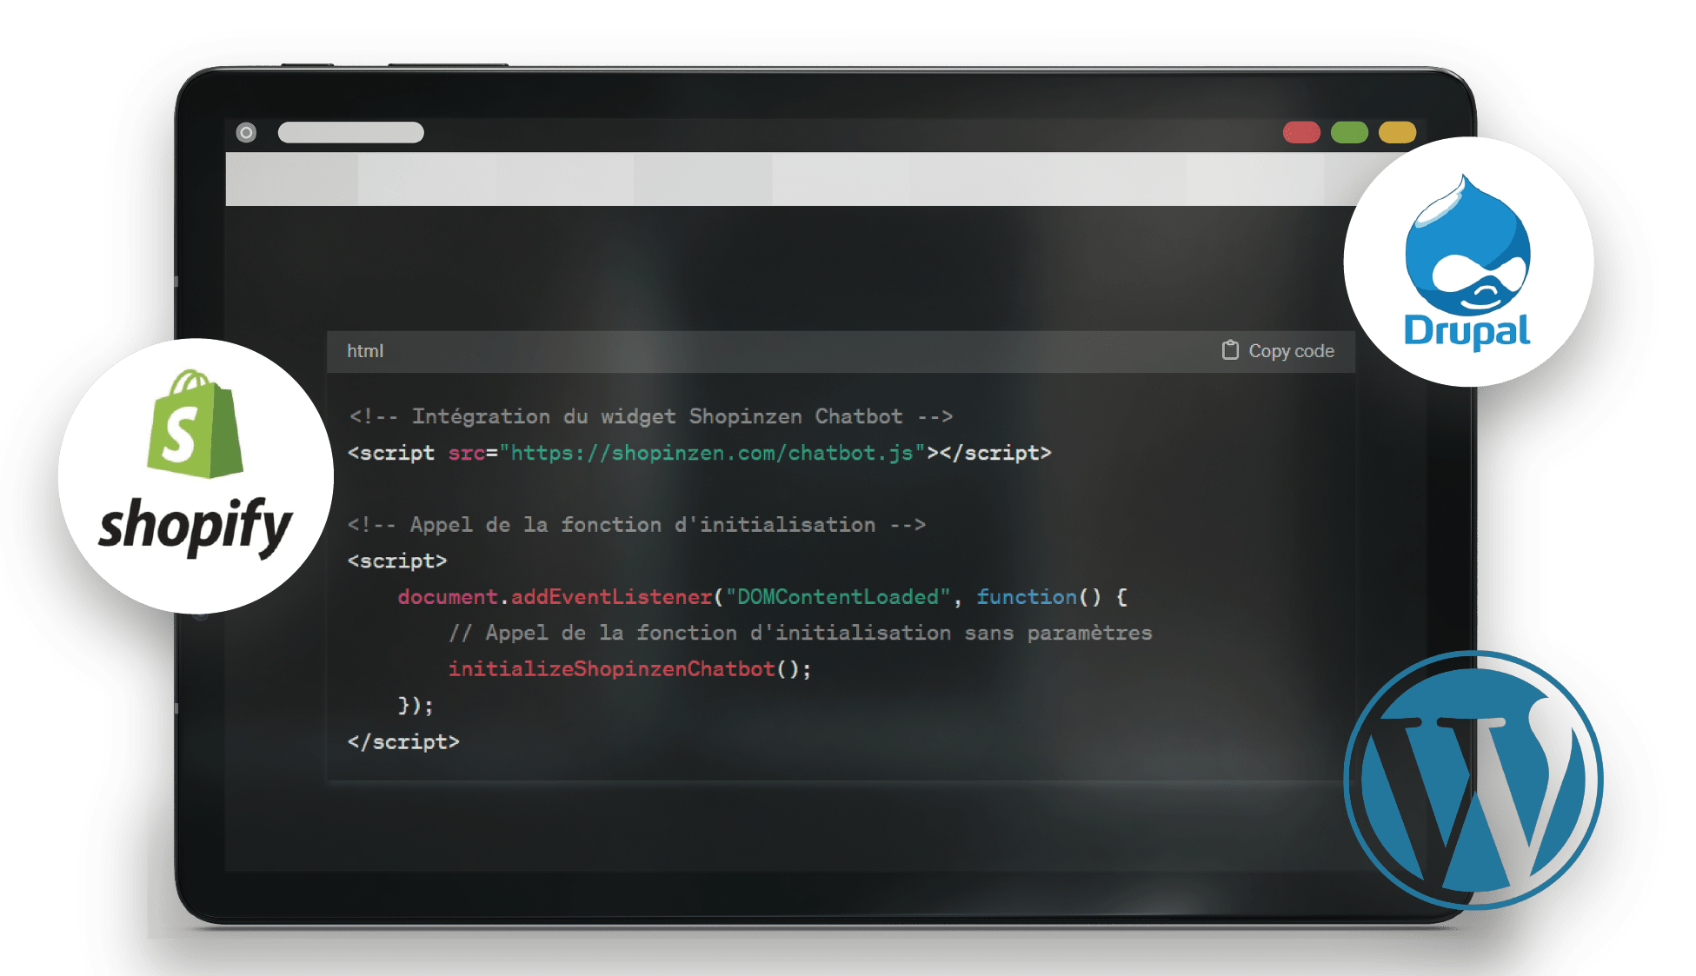Click the Shopify logo badge
The height and width of the screenshot is (976, 1696).
(x=196, y=475)
